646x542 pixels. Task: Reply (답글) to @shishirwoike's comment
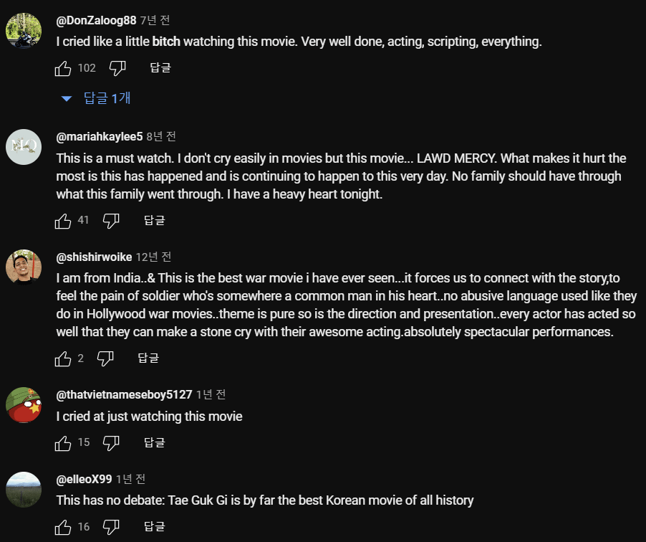[x=148, y=358]
